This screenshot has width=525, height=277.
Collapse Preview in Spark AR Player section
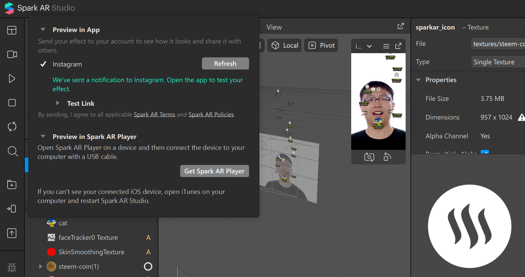[x=43, y=137]
